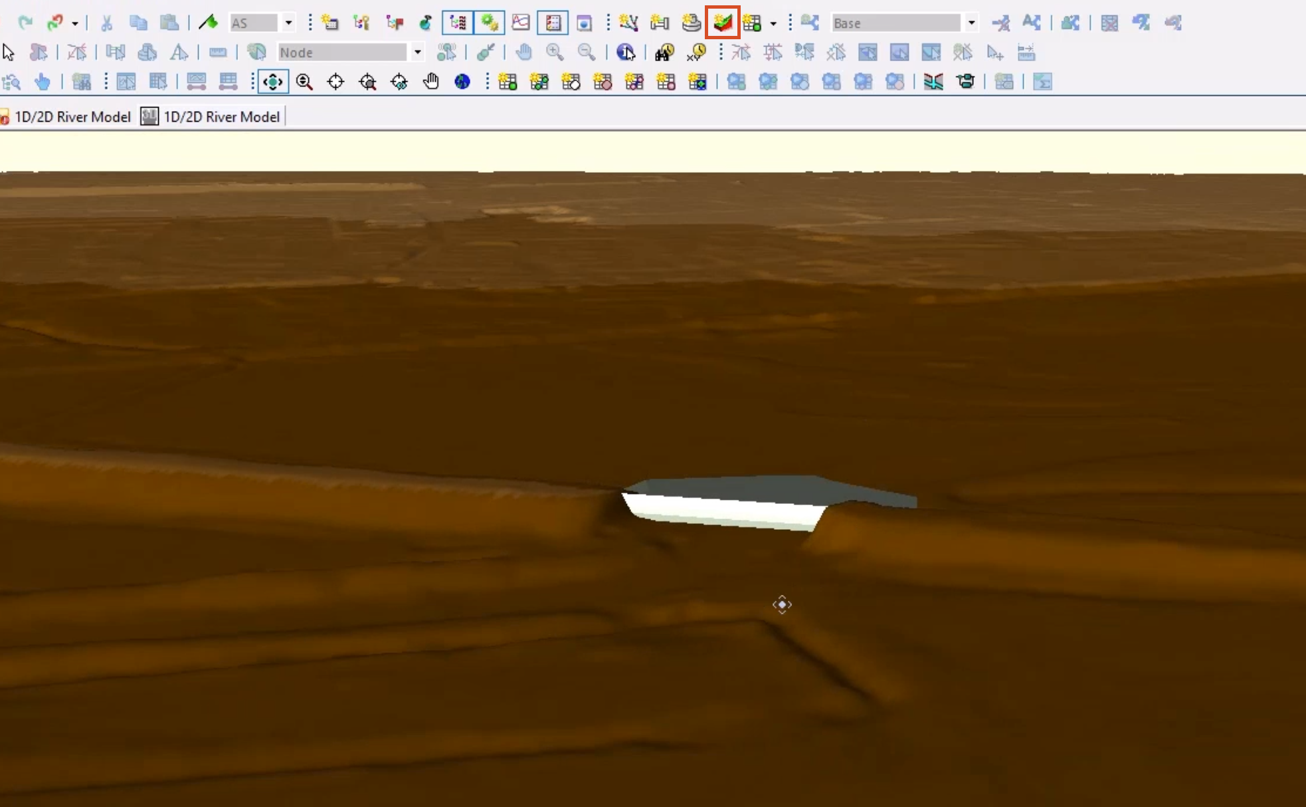This screenshot has height=807, width=1306.
Task: Select the 3D hand pan tool
Action: [431, 82]
